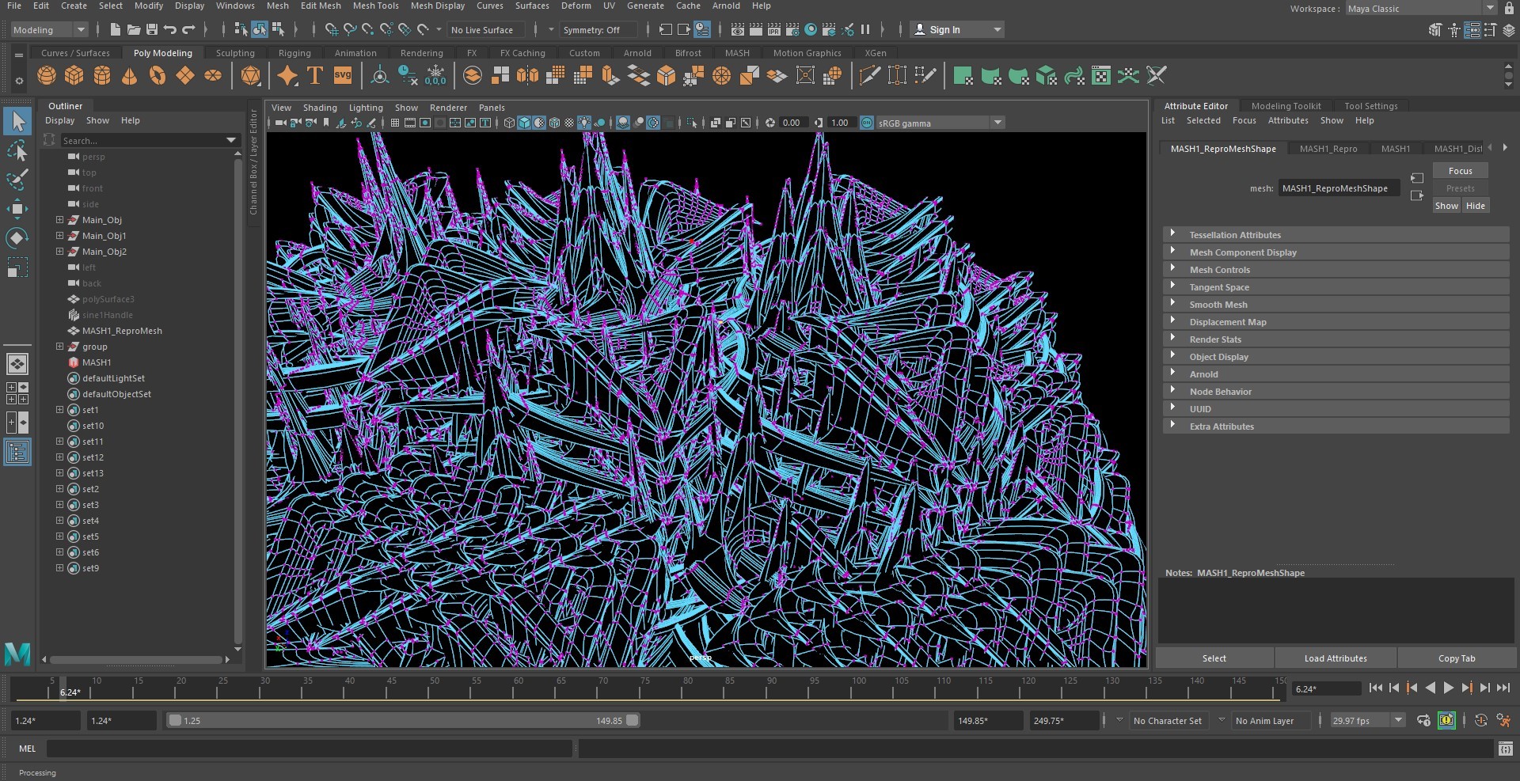The width and height of the screenshot is (1520, 781).
Task: Click the Copy Tab button
Action: pyautogui.click(x=1457, y=658)
